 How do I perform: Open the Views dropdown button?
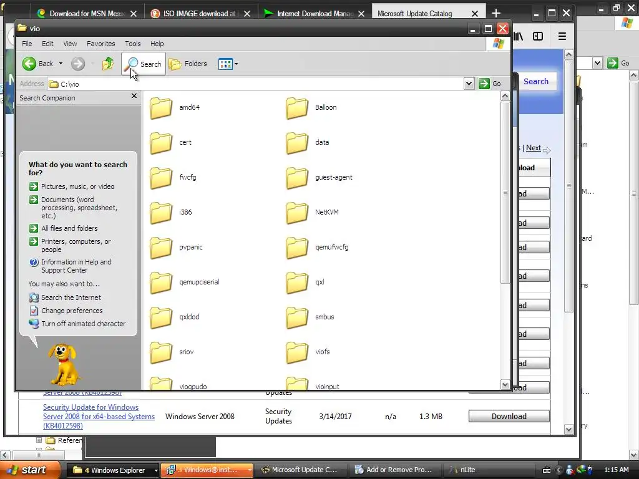(x=228, y=64)
